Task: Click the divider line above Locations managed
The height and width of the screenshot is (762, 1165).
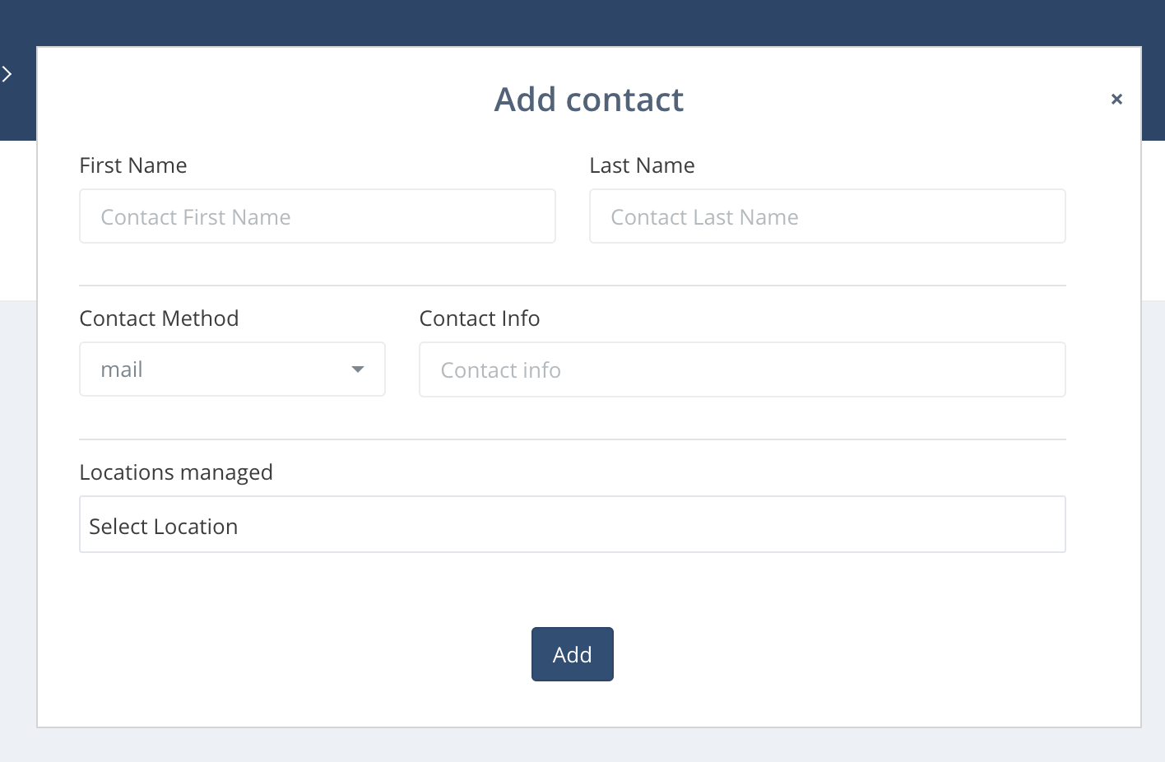Action: [572, 439]
